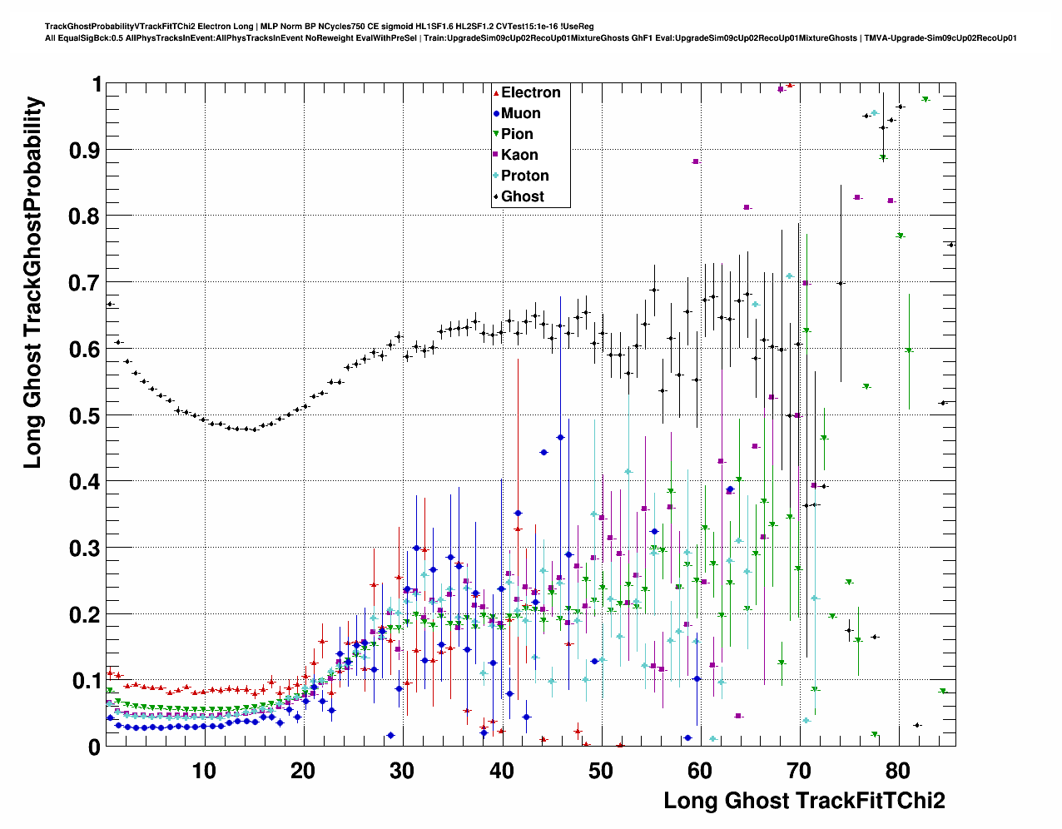
Task: Click the blue circle Muon legend marker
Action: click(496, 114)
